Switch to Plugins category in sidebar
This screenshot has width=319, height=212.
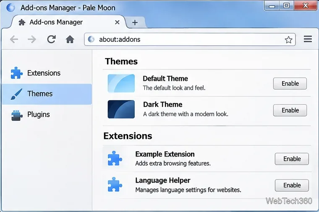click(47, 115)
